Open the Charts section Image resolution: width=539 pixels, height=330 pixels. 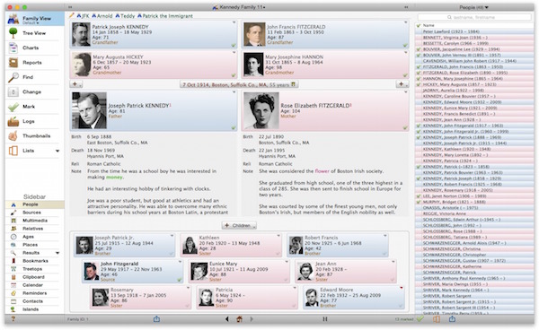[31, 48]
